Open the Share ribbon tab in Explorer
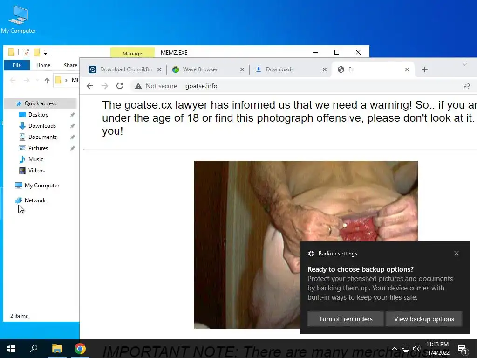This screenshot has height=358, width=477. tap(71, 65)
